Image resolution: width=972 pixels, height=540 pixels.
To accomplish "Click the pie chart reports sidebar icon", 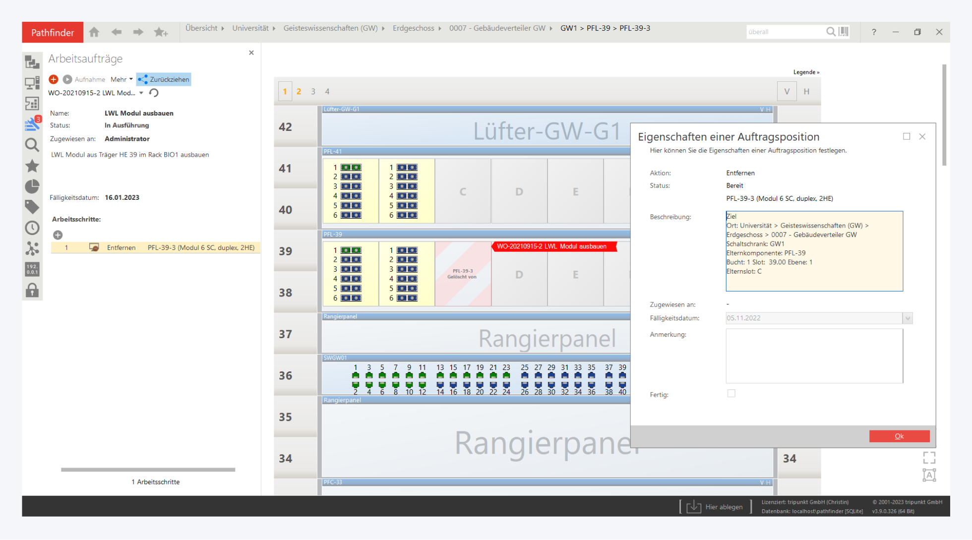I will pyautogui.click(x=32, y=186).
